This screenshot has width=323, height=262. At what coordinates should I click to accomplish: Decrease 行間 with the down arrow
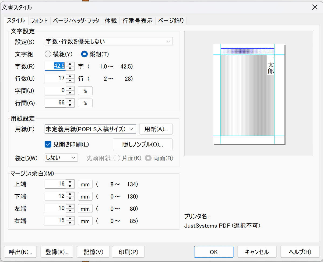[x=70, y=105]
